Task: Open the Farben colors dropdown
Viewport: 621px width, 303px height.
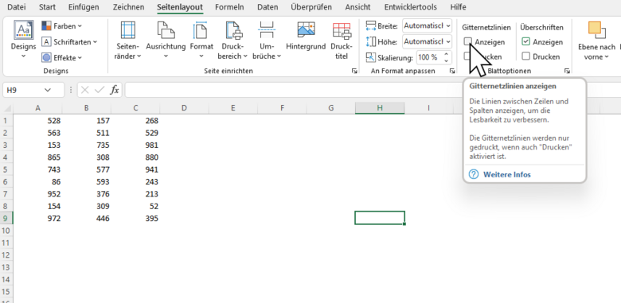Action: (62, 26)
